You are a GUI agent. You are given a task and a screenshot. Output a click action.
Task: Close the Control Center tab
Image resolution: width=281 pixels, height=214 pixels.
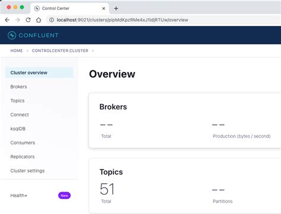(104, 8)
